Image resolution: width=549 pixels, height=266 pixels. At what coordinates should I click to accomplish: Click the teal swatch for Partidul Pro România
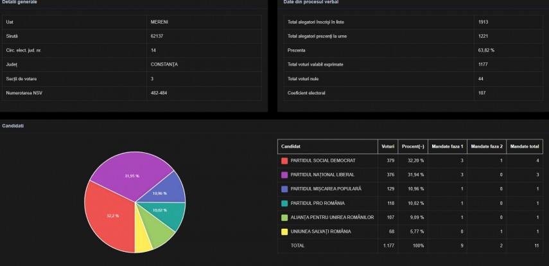(284, 203)
